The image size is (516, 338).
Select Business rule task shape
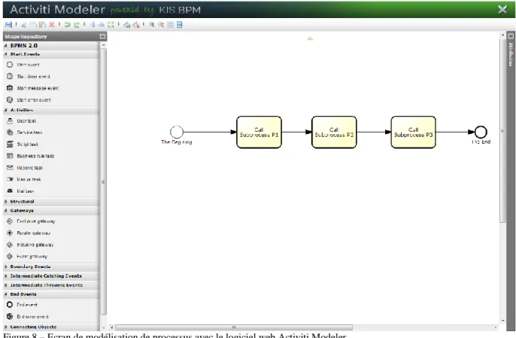tap(30, 156)
